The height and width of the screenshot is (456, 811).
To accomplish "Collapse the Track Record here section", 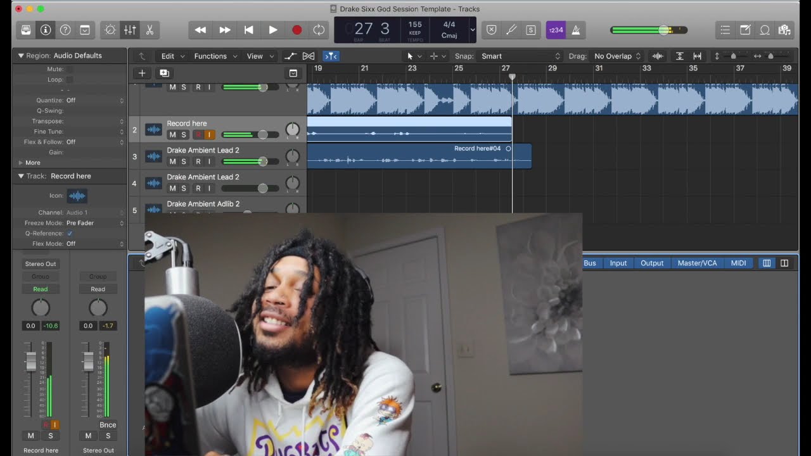I will pyautogui.click(x=21, y=176).
